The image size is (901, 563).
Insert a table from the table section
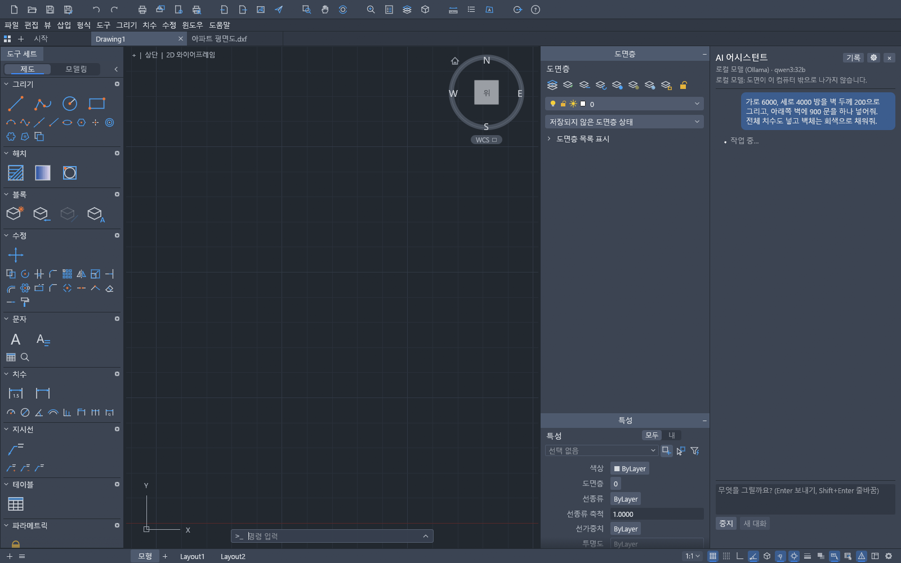coord(16,504)
